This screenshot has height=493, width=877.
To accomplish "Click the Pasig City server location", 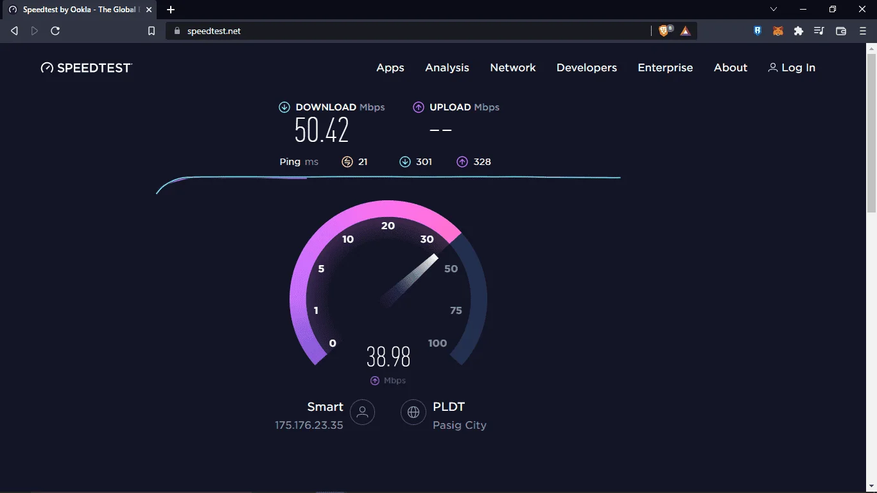I will pyautogui.click(x=460, y=425).
